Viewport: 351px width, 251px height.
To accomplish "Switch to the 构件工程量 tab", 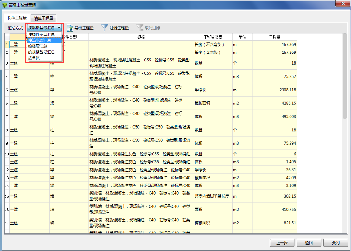I will (x=17, y=18).
